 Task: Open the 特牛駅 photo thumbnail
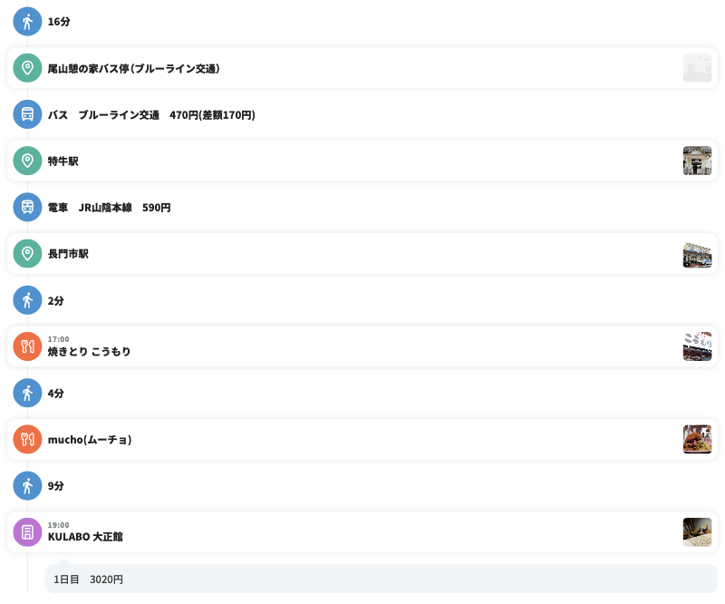pos(697,161)
